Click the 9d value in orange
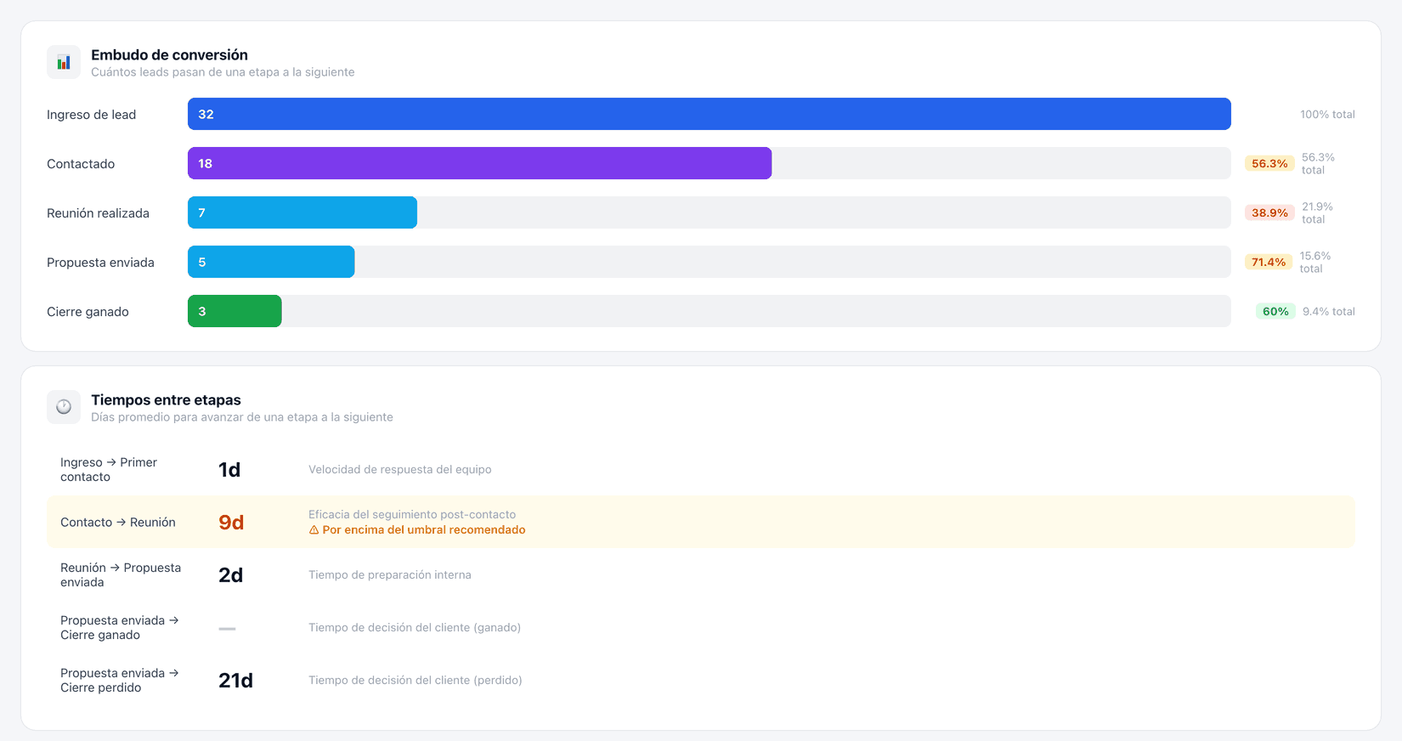The image size is (1402, 741). point(231,522)
